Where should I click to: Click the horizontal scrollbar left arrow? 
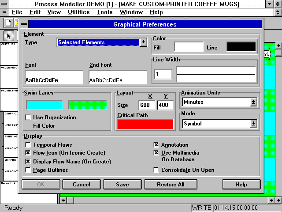pos(63,200)
